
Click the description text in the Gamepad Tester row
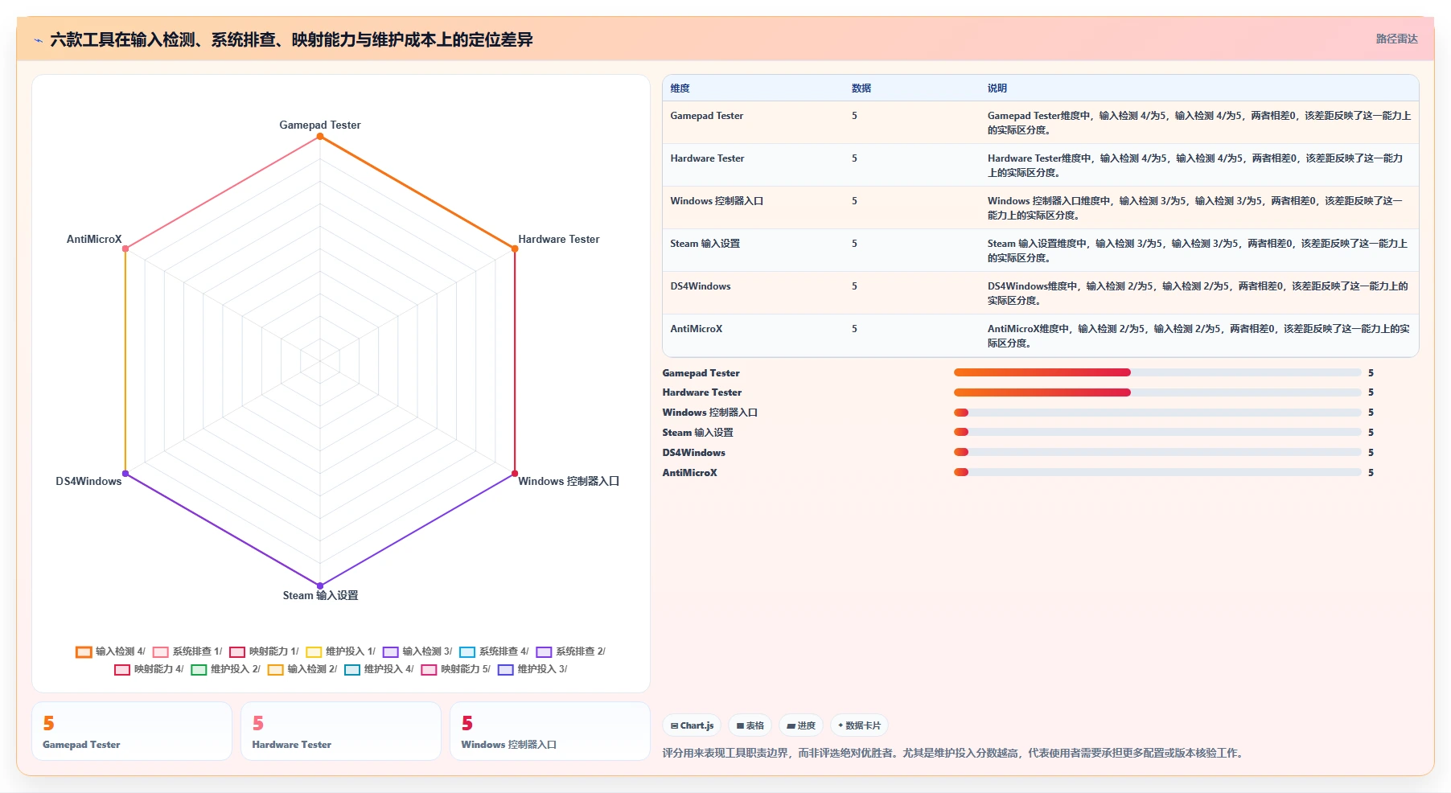(x=1199, y=123)
